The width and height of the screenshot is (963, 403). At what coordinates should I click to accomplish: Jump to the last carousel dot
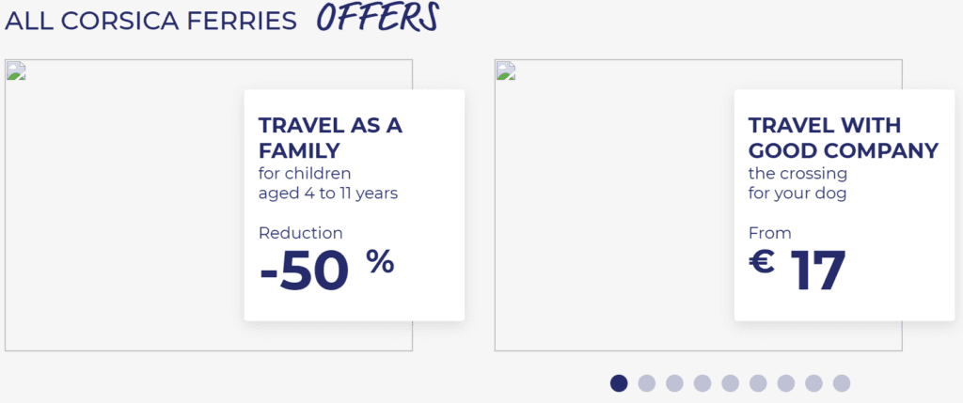[x=842, y=383]
